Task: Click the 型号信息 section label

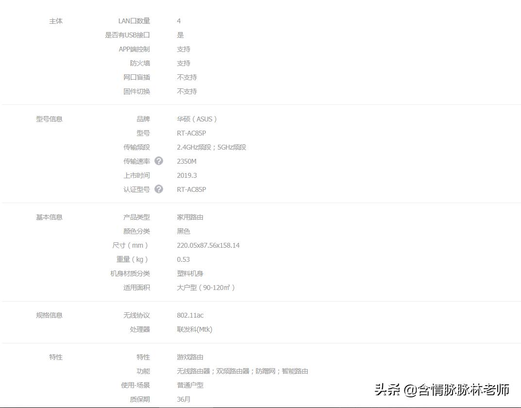Action: point(49,119)
